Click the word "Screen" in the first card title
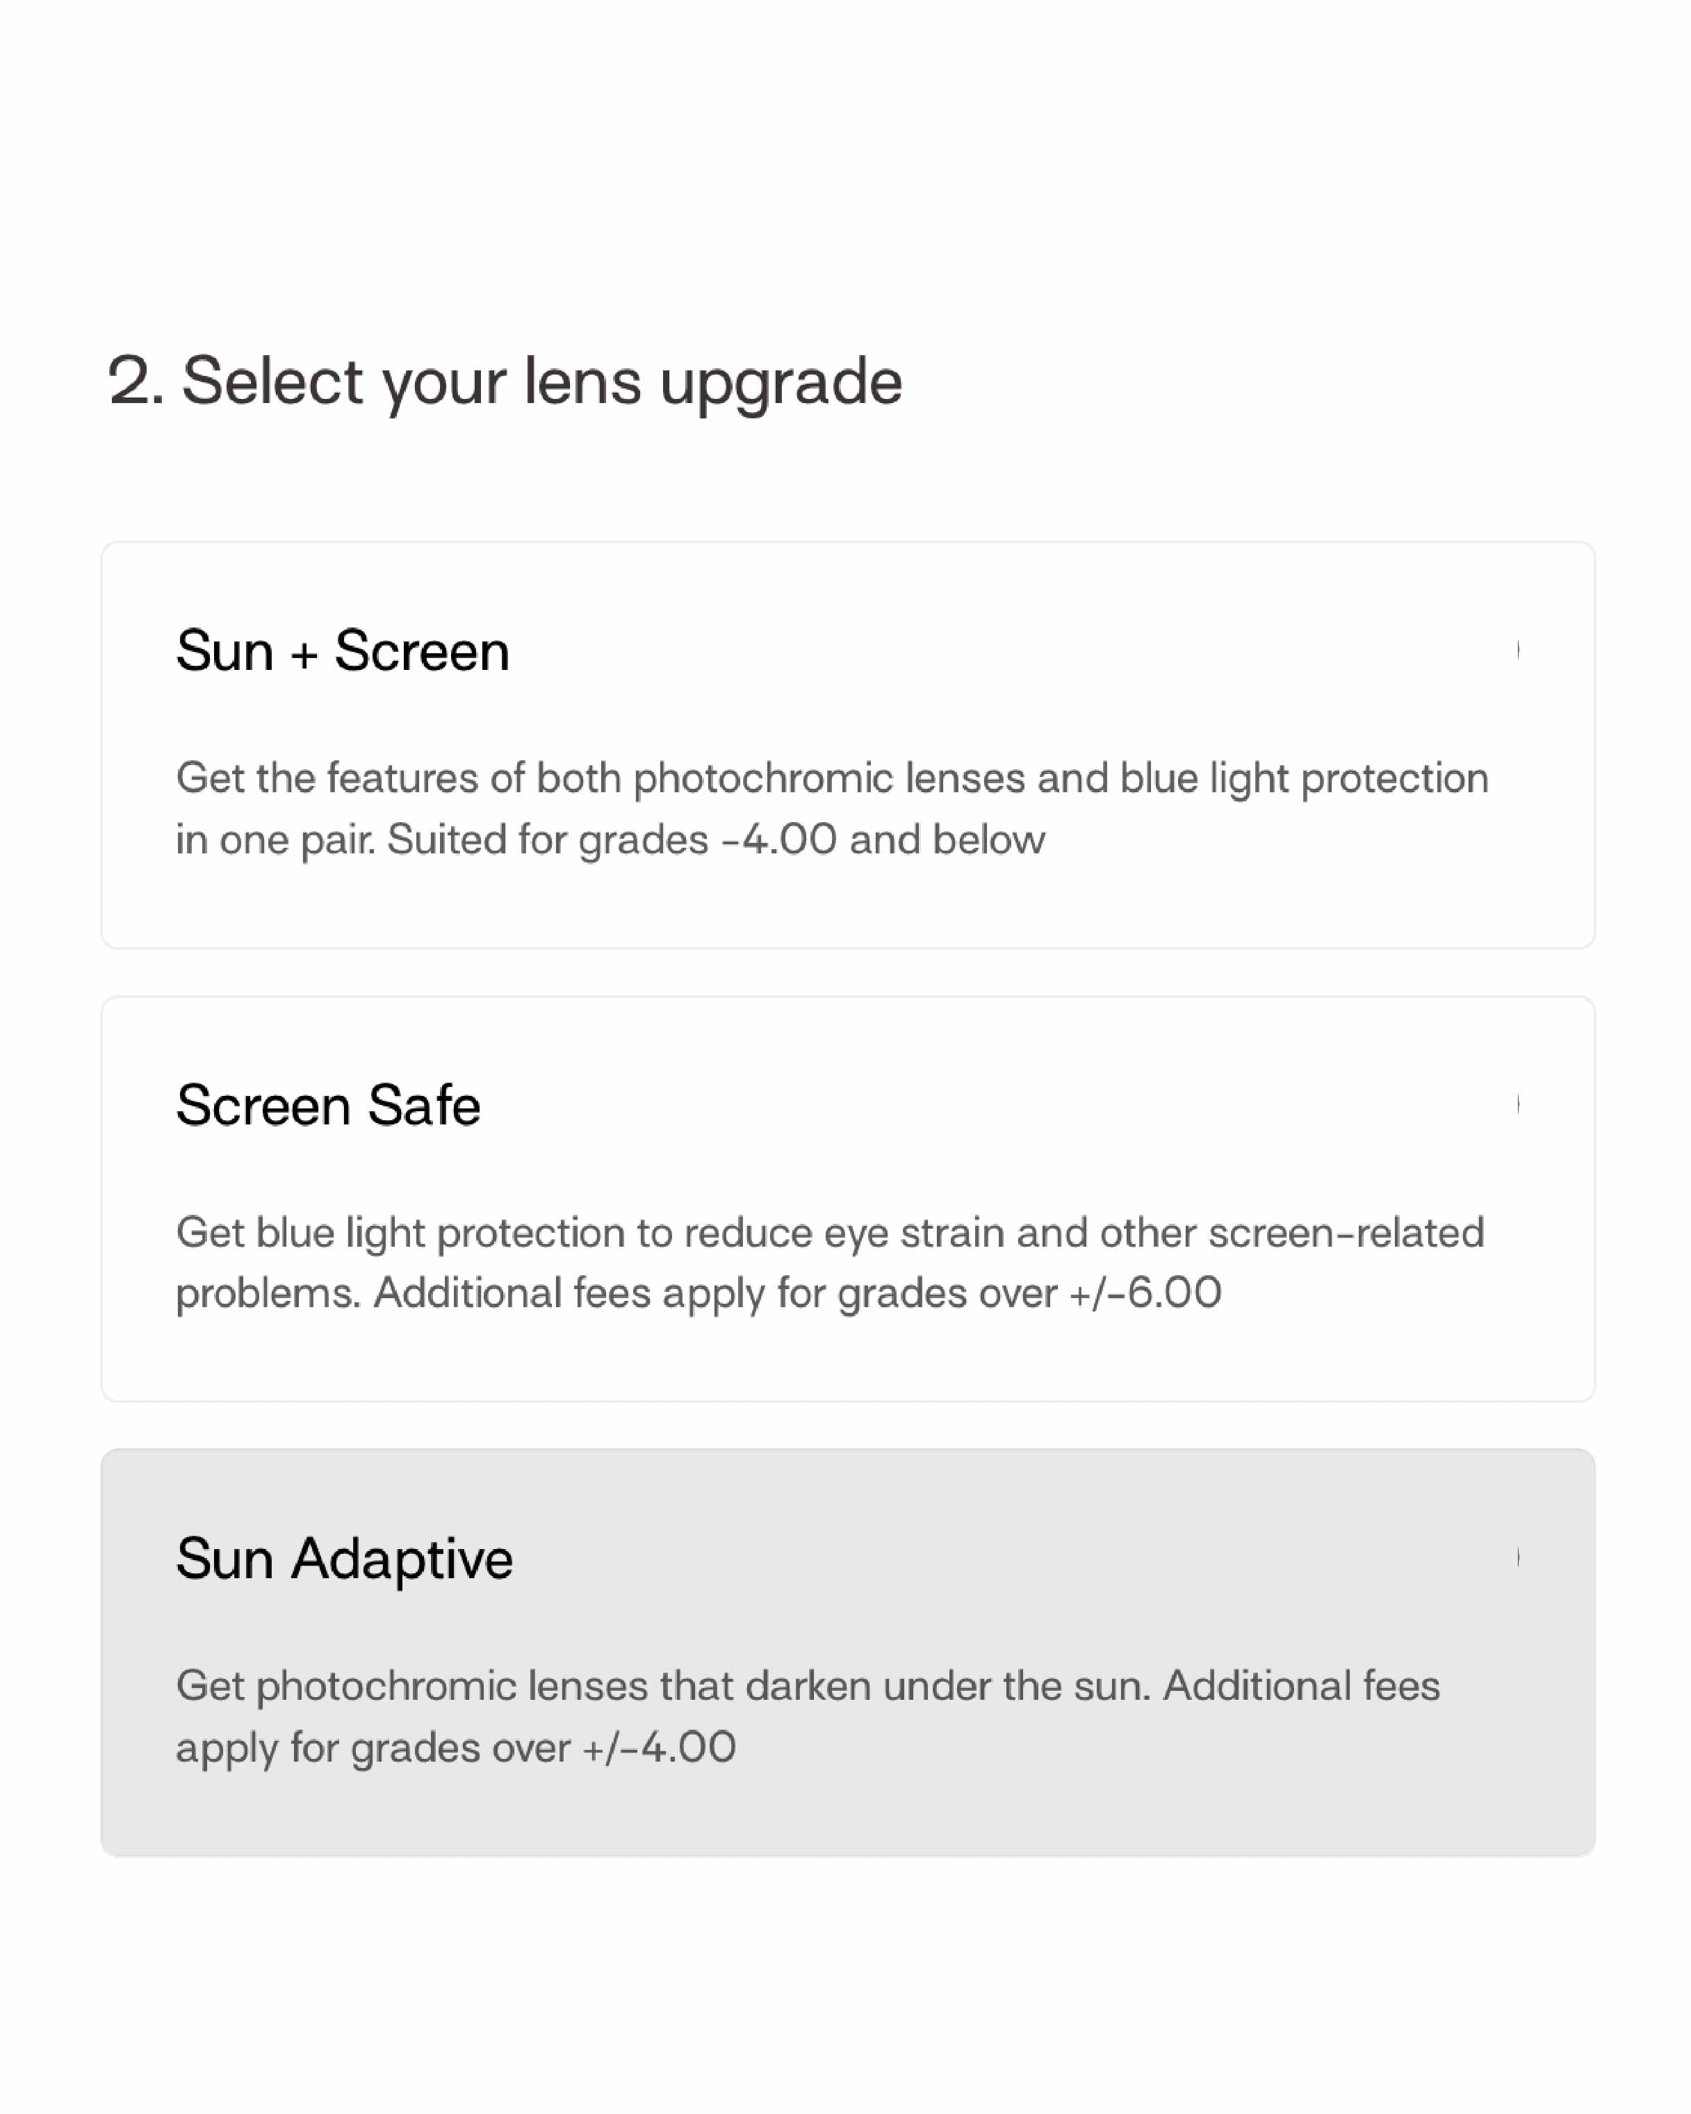This screenshot has height=2114, width=1691. [x=422, y=651]
